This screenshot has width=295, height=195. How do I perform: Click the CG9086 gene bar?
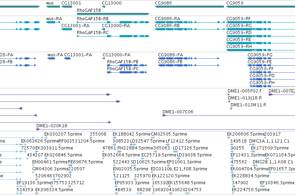click(189, 7)
